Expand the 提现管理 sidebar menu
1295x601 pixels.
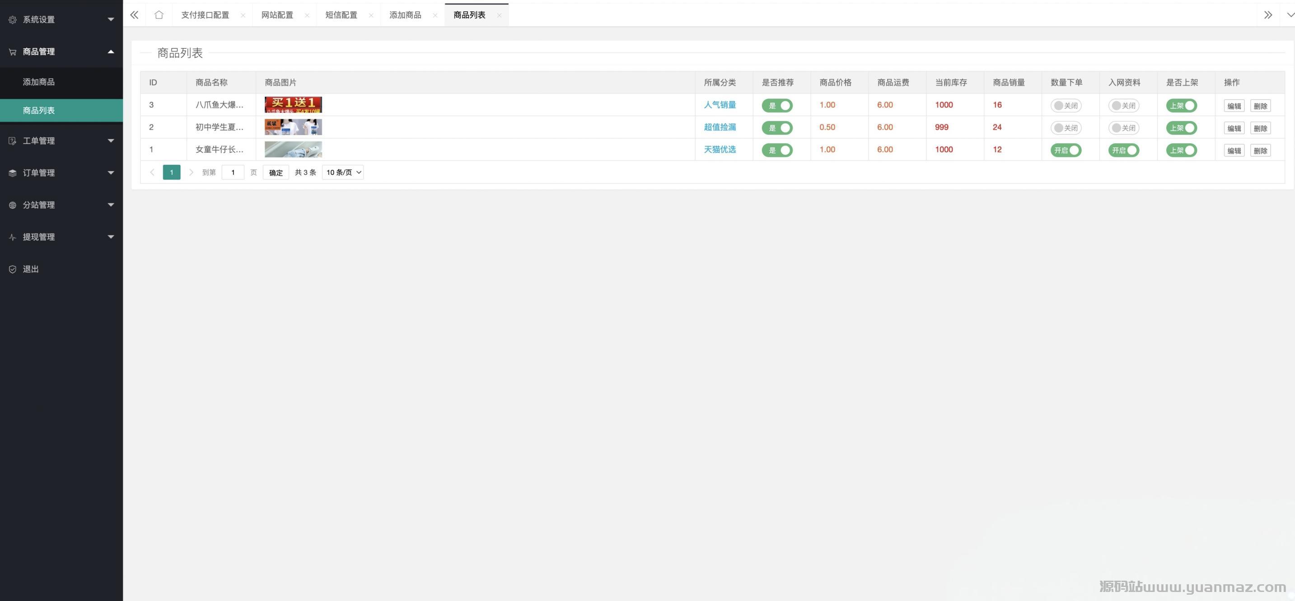click(x=61, y=237)
